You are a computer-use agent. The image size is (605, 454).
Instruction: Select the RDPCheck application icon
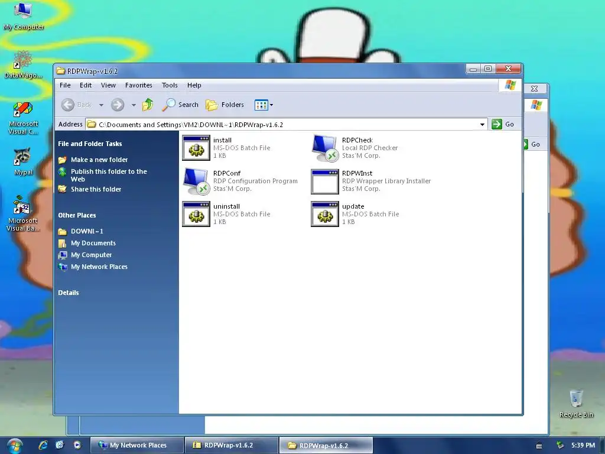(x=325, y=148)
